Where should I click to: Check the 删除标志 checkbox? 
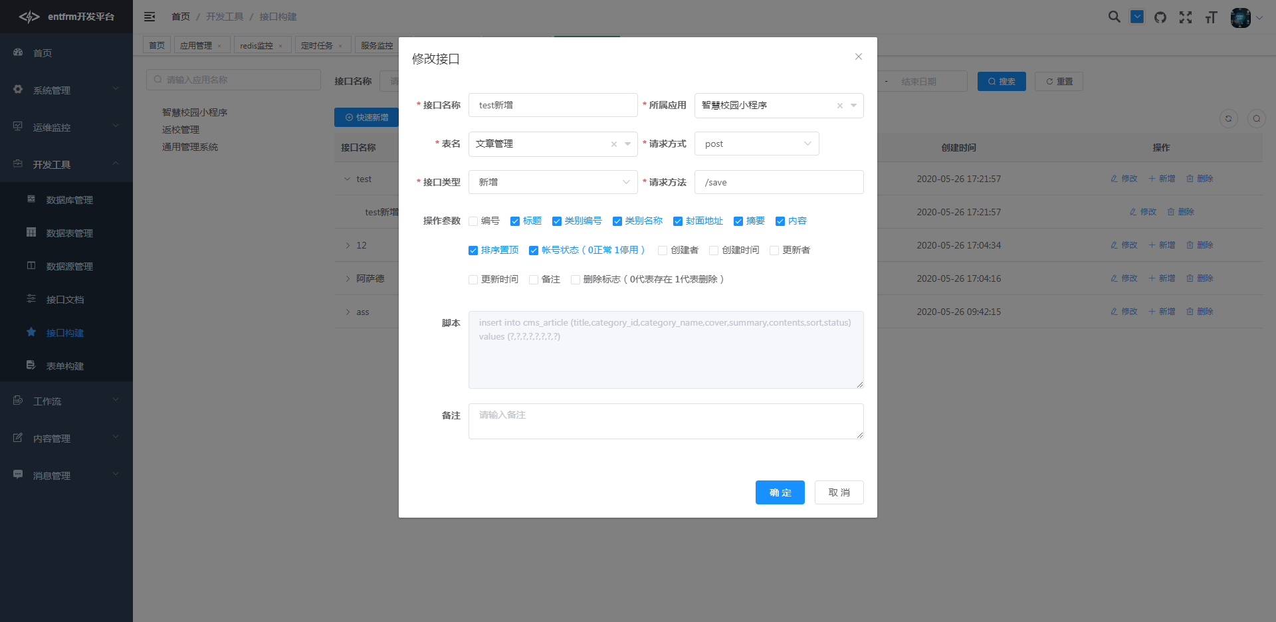(576, 280)
